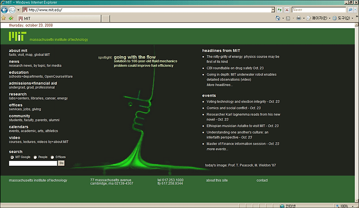Select the Offices search radio button
The width and height of the screenshot is (359, 208).
click(52, 157)
